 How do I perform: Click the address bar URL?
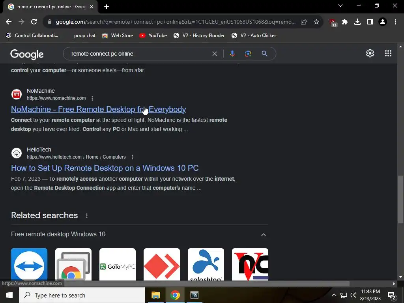click(176, 22)
